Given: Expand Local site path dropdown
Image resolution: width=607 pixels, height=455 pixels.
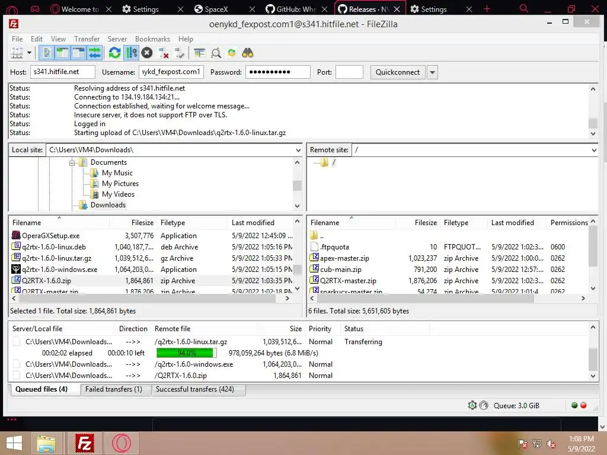Looking at the screenshot, I should pos(298,150).
